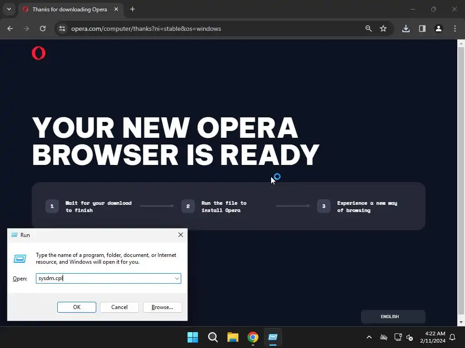Screen dimensions: 465x348
Task: Open the notifications bell
Action: coord(453,337)
